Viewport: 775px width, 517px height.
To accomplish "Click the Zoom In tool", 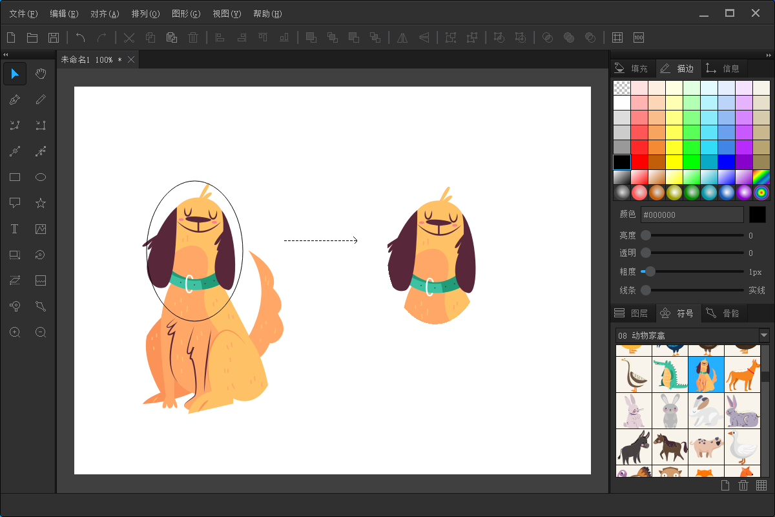I will pyautogui.click(x=15, y=332).
